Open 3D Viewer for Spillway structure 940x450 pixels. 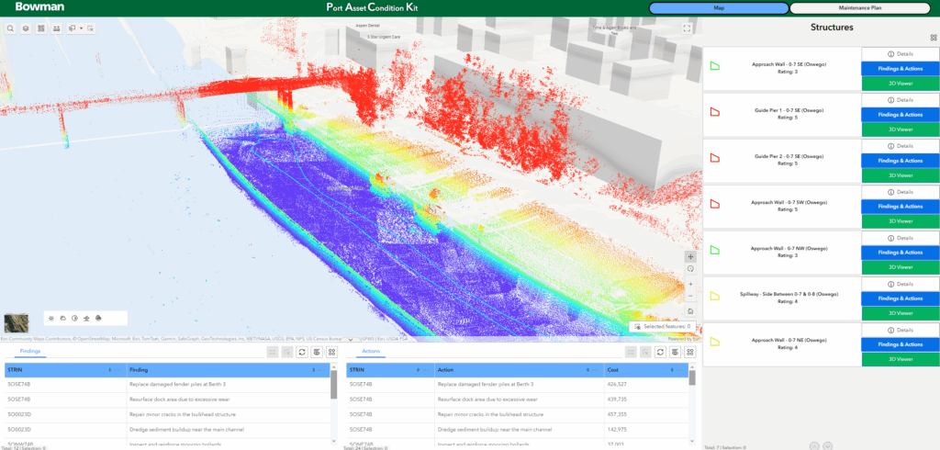pyautogui.click(x=900, y=313)
